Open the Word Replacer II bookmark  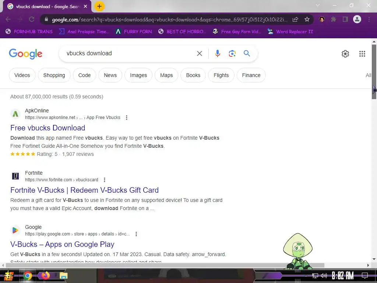(x=290, y=32)
